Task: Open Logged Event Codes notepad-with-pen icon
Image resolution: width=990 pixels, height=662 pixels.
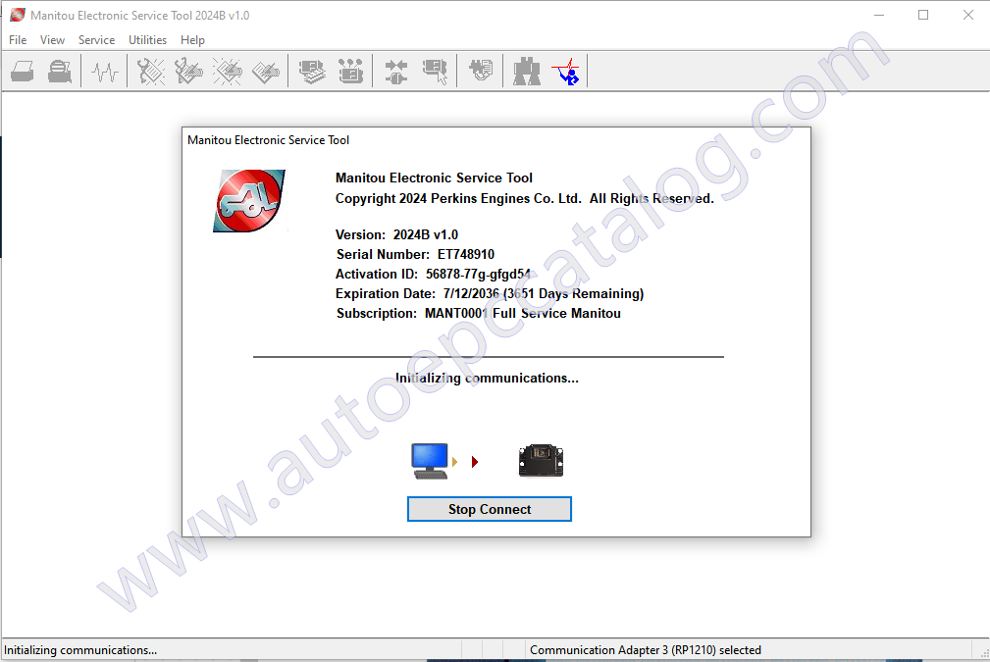Action: click(x=266, y=72)
